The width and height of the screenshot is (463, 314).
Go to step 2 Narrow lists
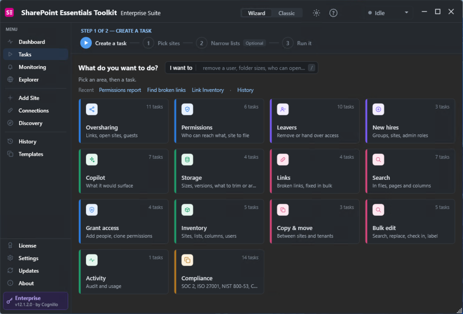[x=220, y=43]
